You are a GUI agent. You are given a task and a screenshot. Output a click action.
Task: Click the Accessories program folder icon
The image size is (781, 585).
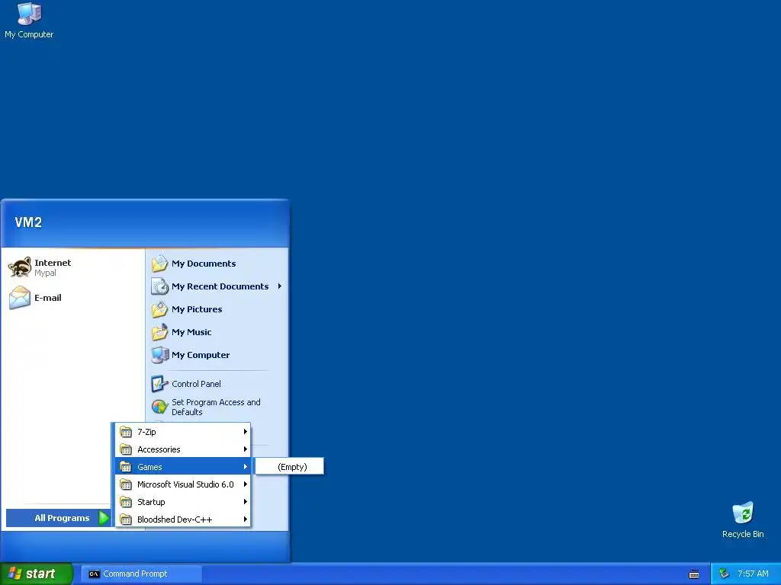coord(126,449)
